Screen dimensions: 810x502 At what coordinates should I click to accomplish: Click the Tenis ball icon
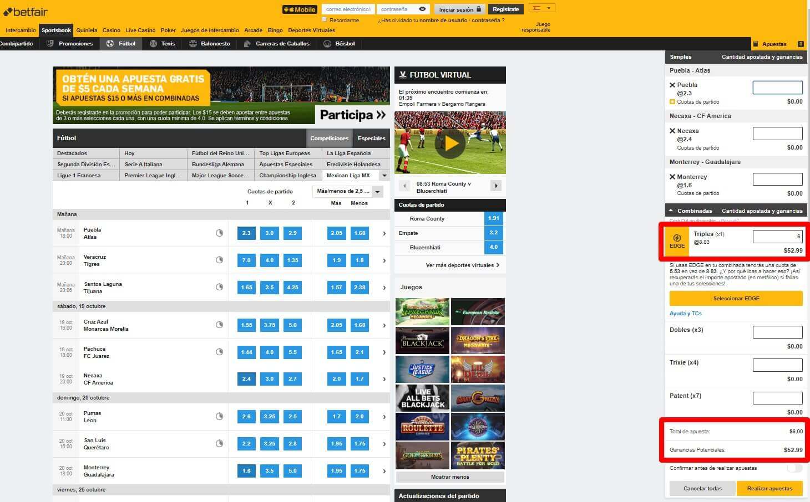tap(153, 44)
